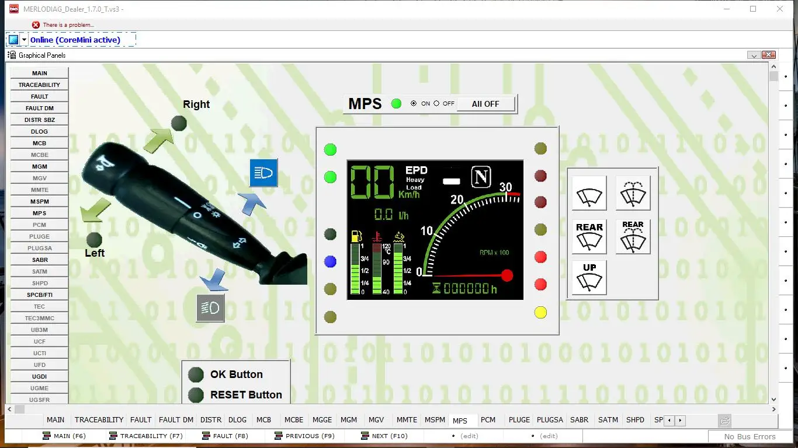
Task: Open the TRACEABILITY bottom tab
Action: pyautogui.click(x=99, y=420)
